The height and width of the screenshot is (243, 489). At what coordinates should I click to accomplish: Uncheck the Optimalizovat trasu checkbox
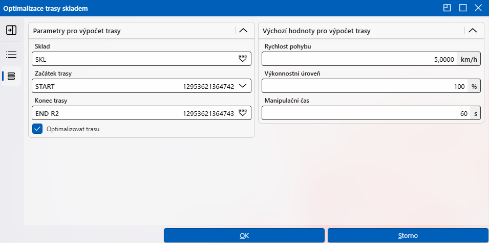click(x=37, y=129)
